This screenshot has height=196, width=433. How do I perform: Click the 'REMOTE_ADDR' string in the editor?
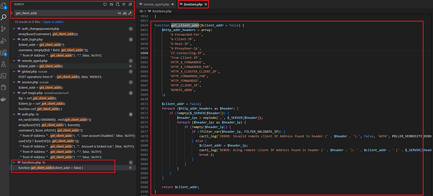182,90
